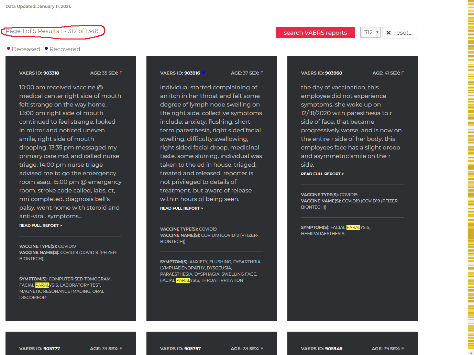Select VAERS ID 905777 card header
Screen dimensions: 474x355
click(40, 348)
